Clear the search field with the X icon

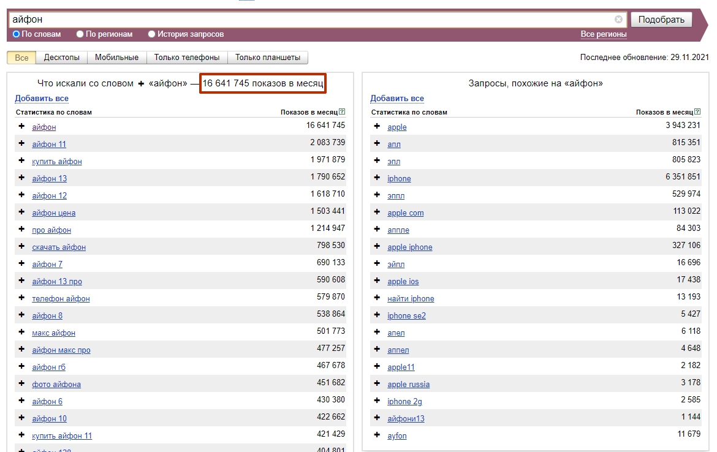[x=618, y=19]
